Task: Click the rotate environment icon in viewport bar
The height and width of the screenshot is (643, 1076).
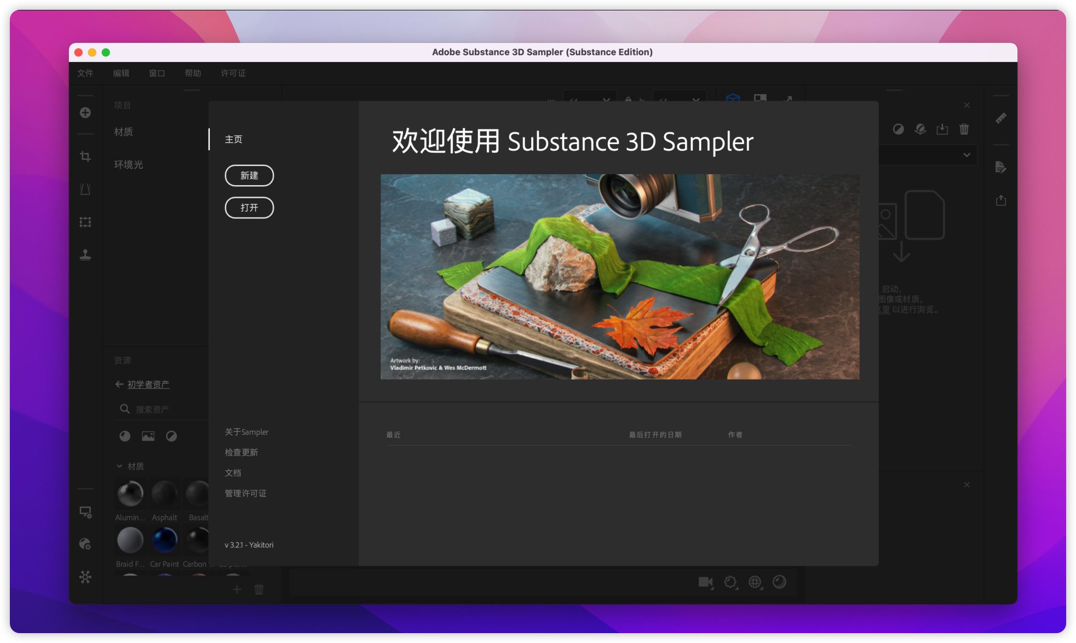Action: 730,582
